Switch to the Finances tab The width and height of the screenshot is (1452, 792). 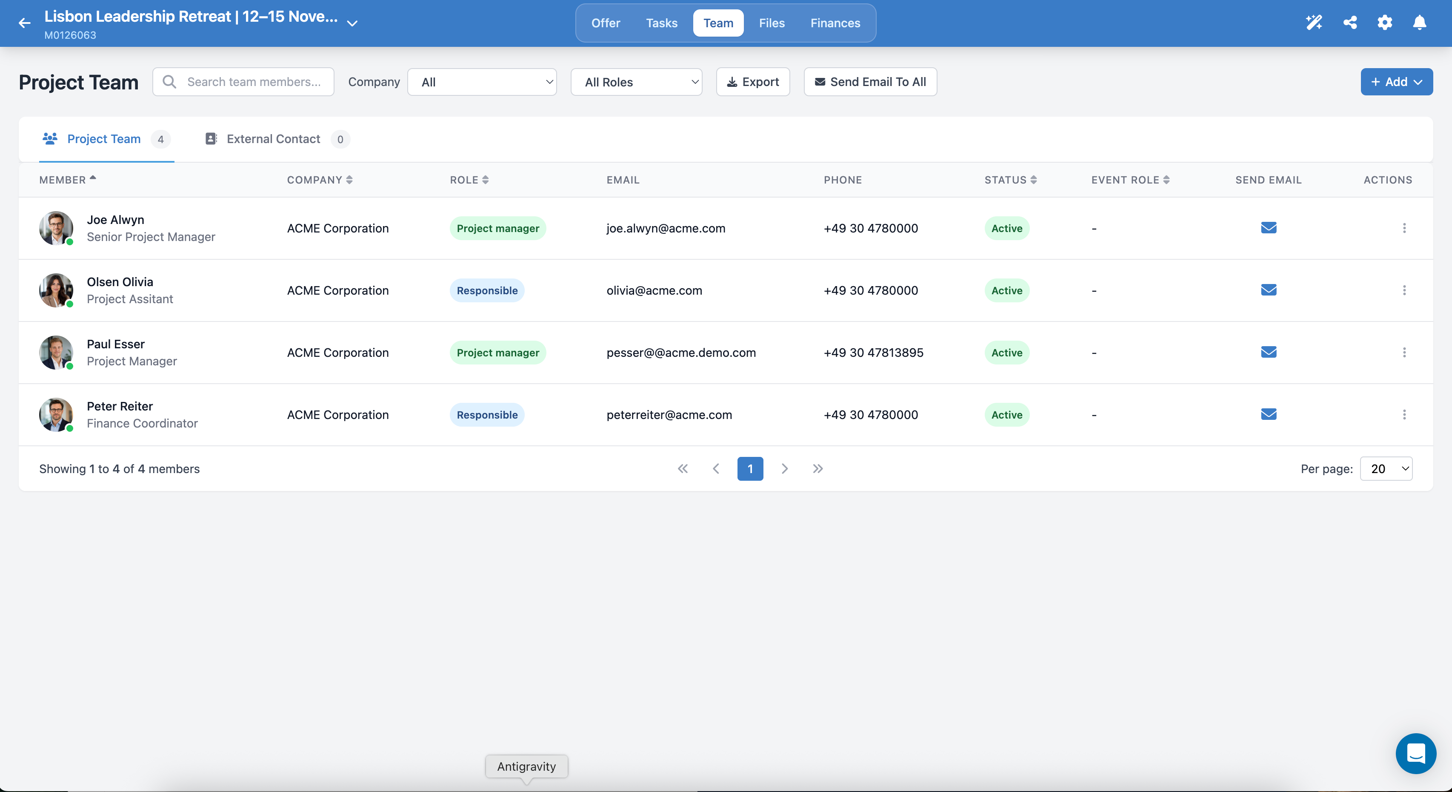835,23
